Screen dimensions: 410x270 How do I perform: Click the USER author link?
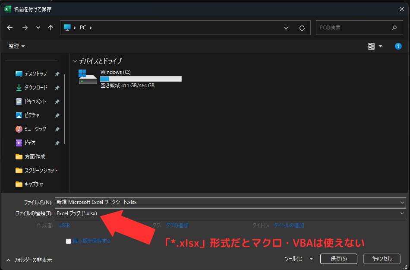pos(64,226)
